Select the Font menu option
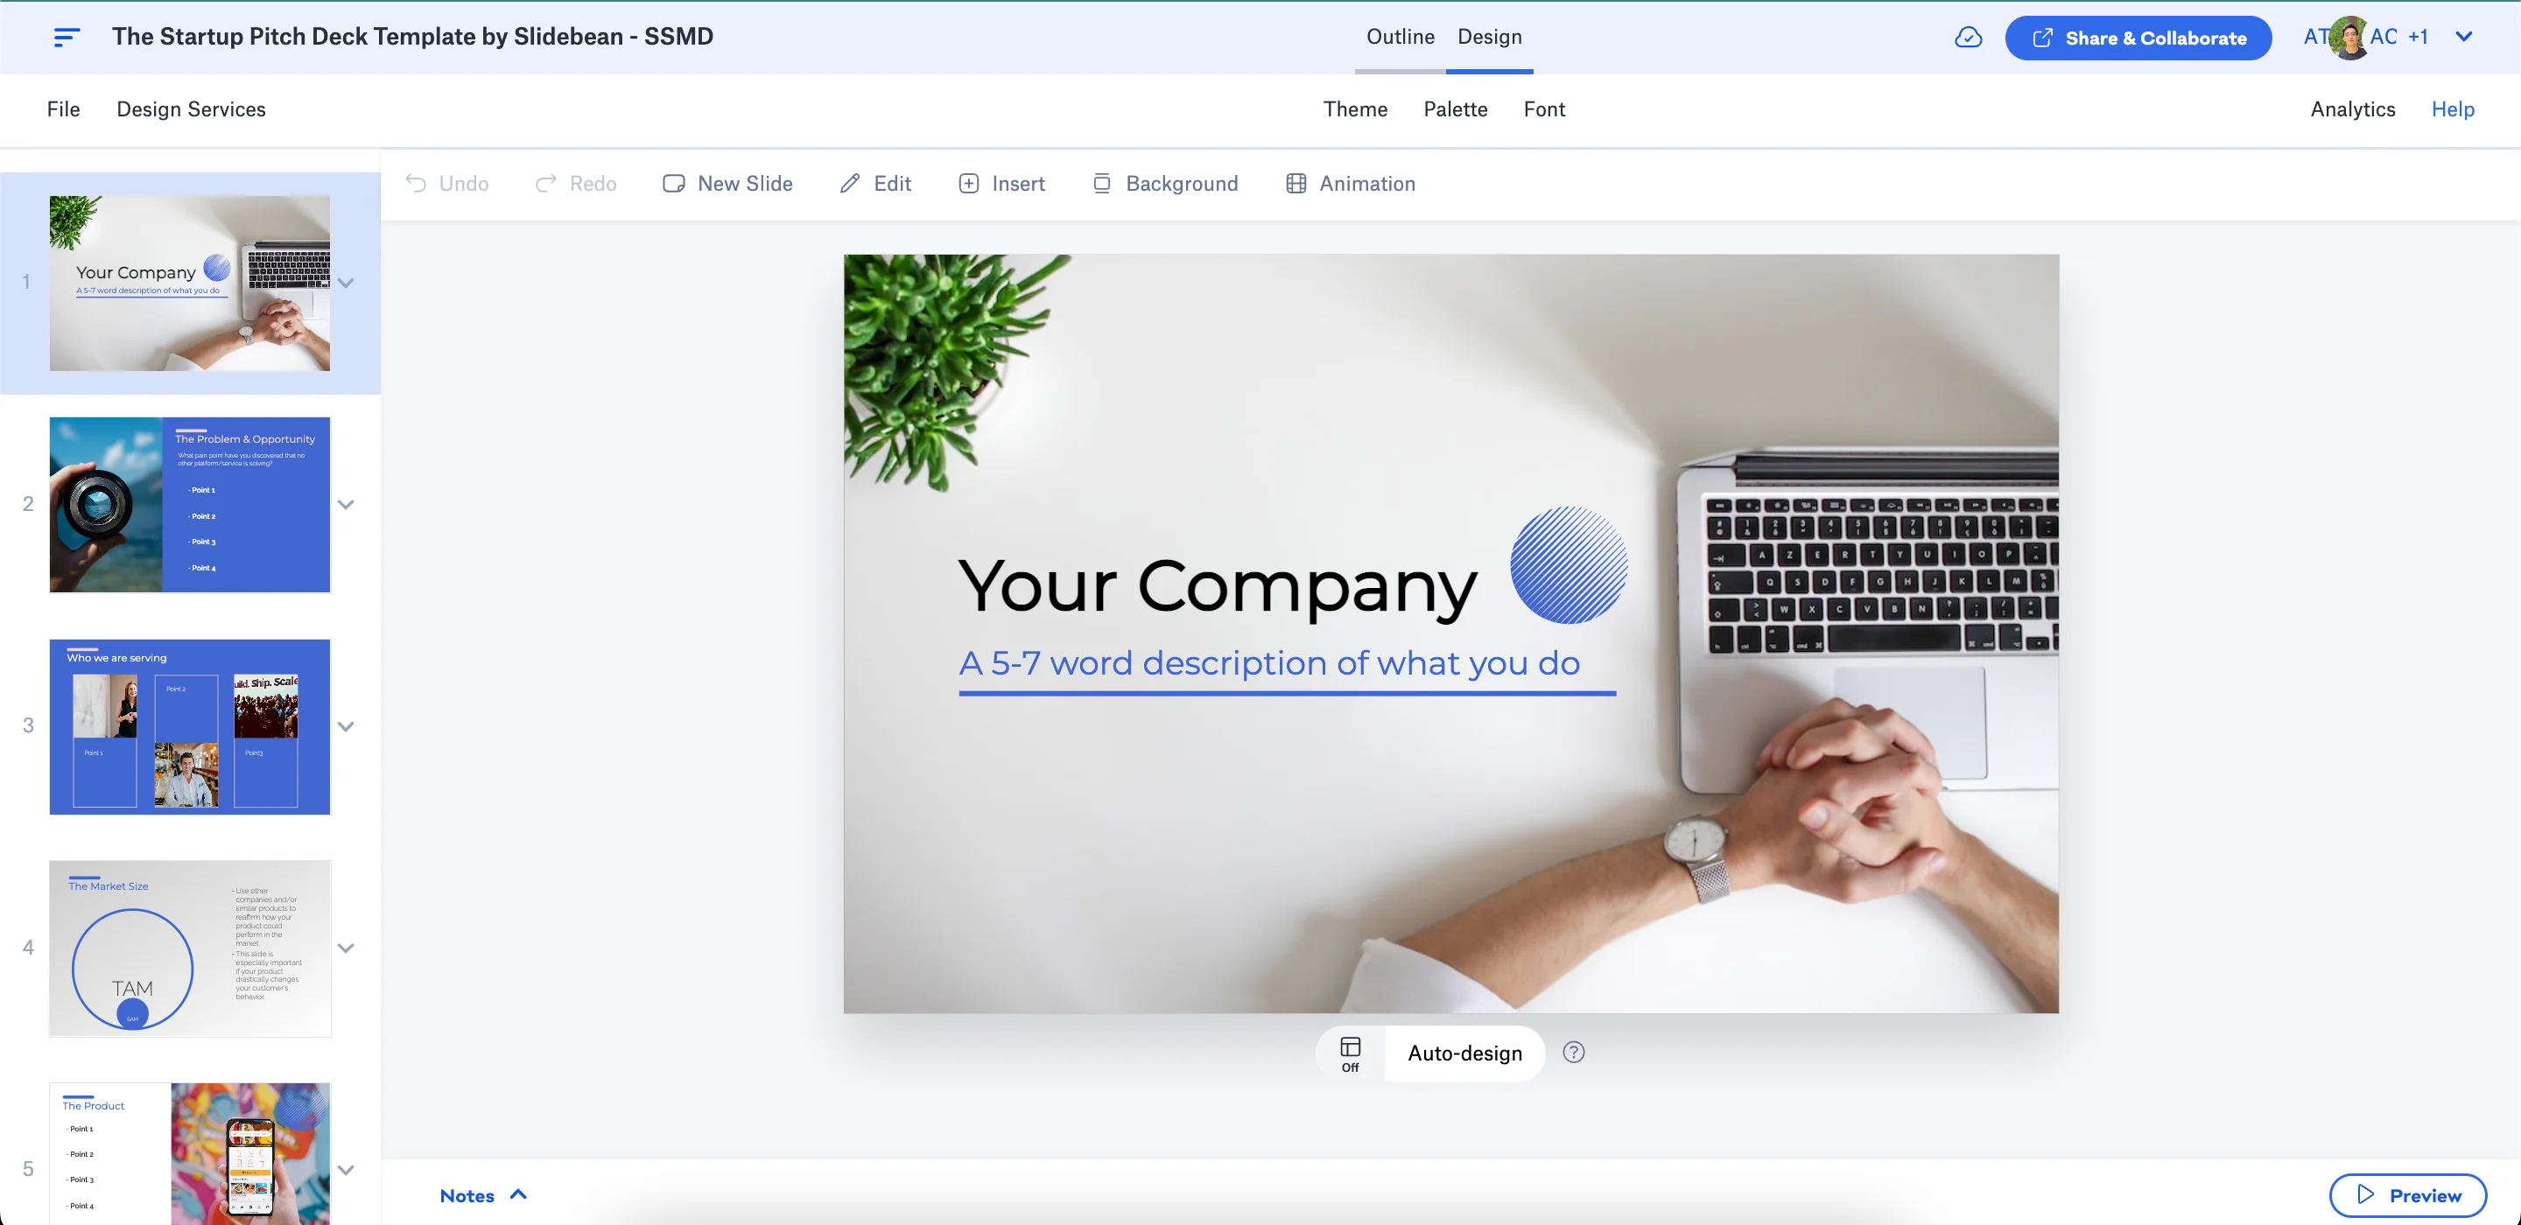This screenshot has width=2521, height=1225. coord(1545,109)
